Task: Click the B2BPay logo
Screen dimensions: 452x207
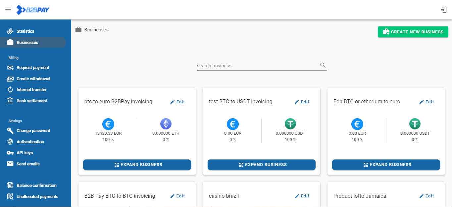Action: pyautogui.click(x=33, y=10)
